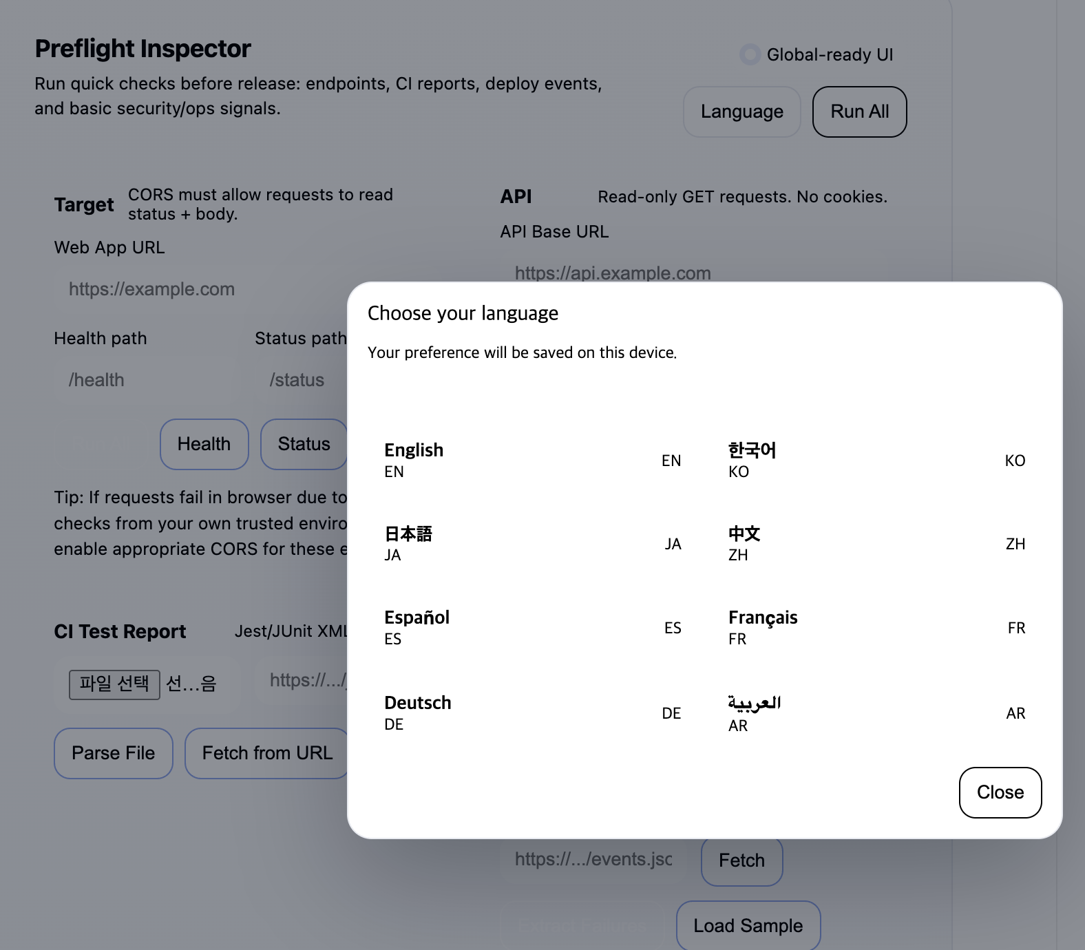Choose Français language option
This screenshot has width=1085, height=950.
pos(876,628)
